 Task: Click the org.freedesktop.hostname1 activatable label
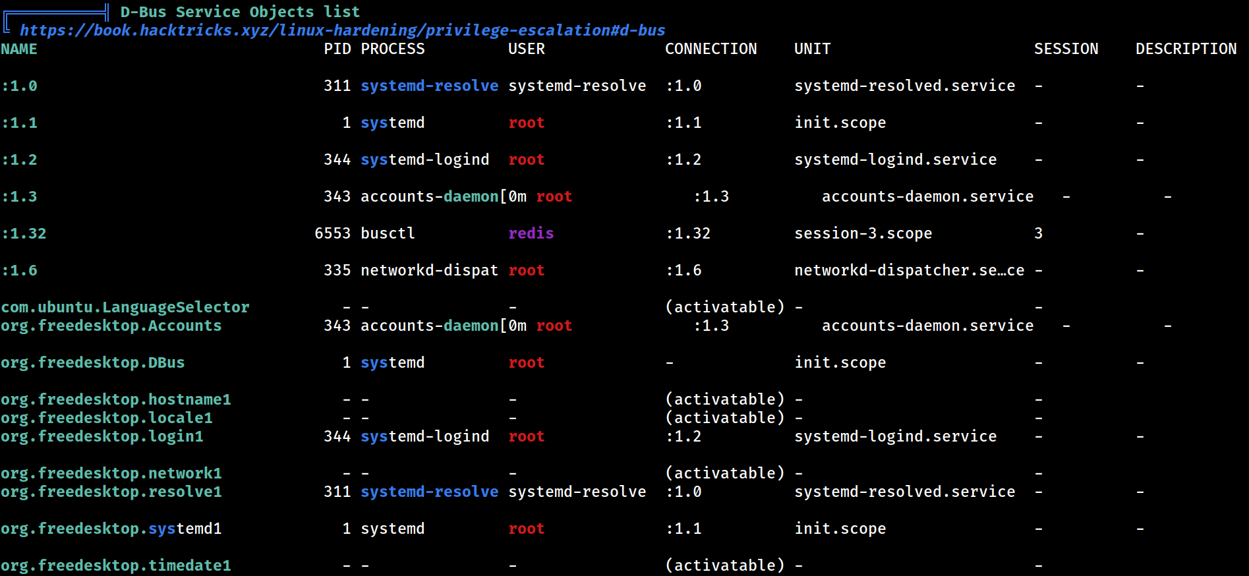725,399
